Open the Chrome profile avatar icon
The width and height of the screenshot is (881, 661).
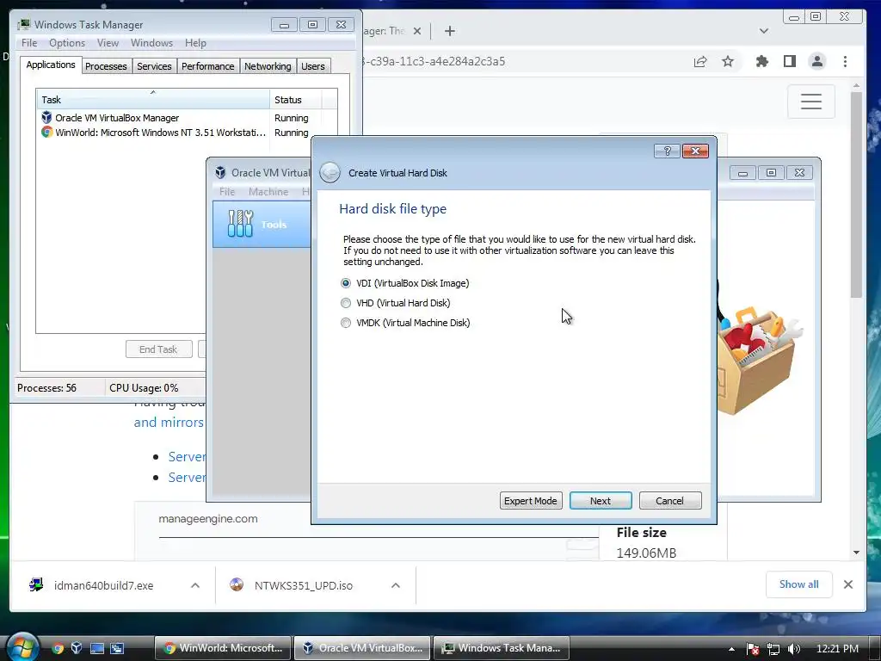coord(817,61)
